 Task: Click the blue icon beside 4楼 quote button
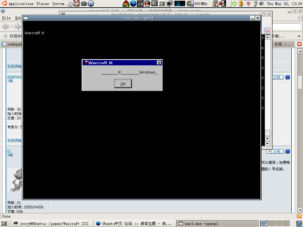click(x=288, y=151)
